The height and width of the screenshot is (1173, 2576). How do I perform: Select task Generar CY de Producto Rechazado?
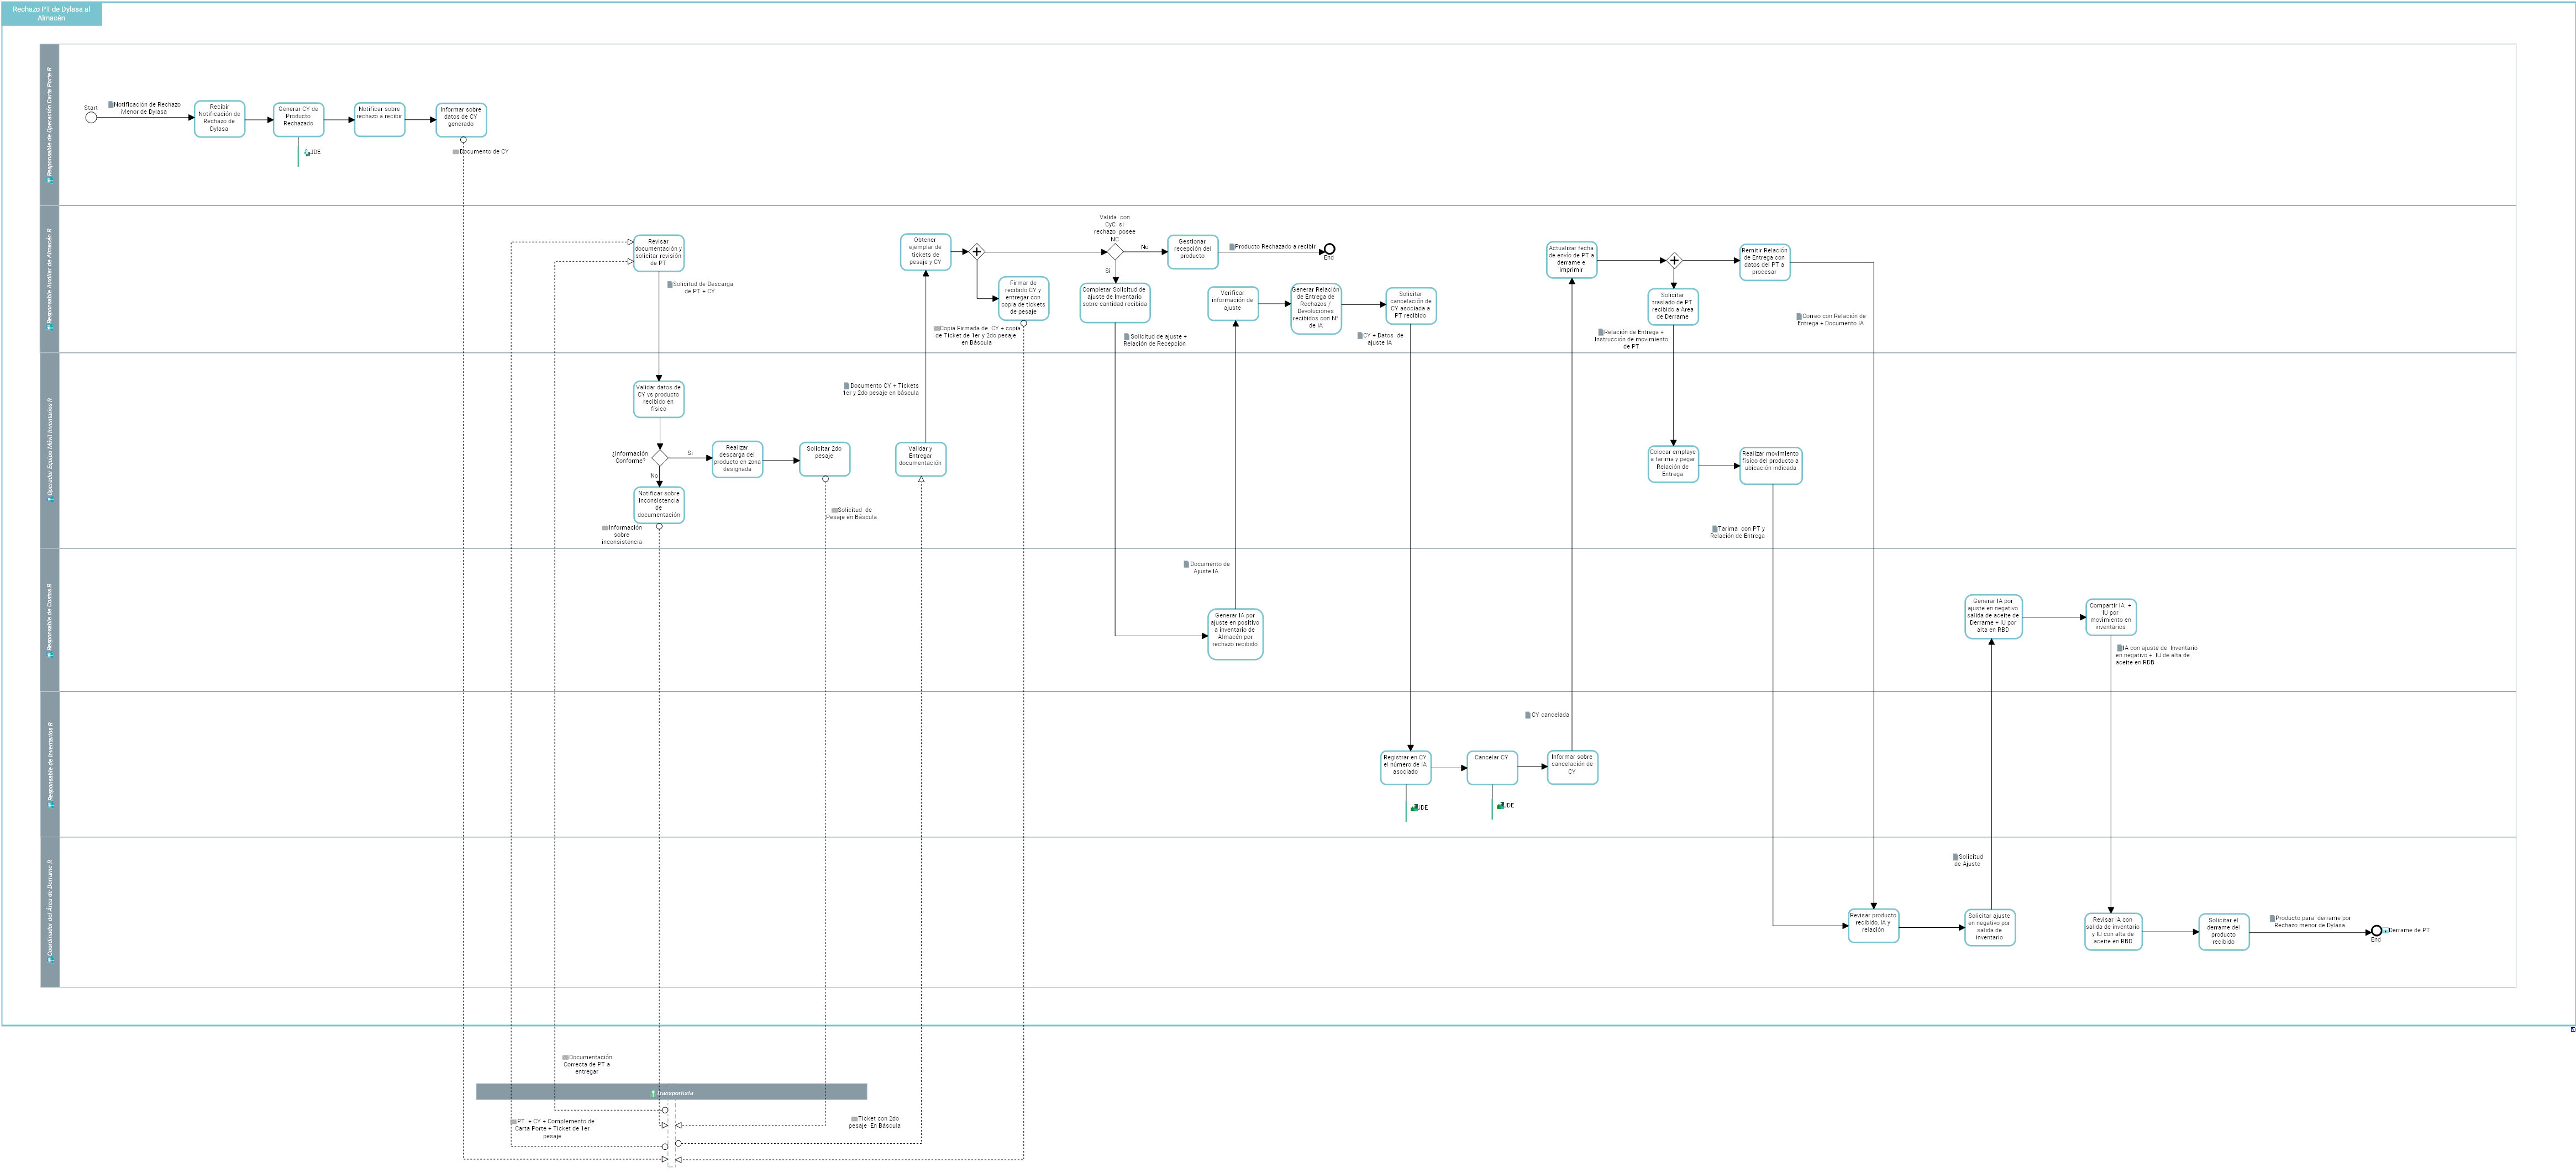298,119
